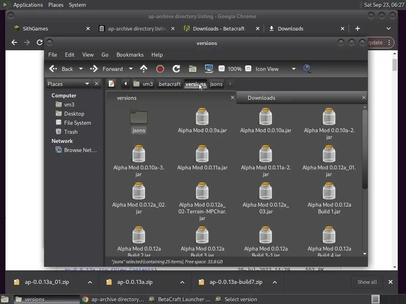Select Alpha Mod 0.0.11a.jar file
This screenshot has height=304, width=406.
pyautogui.click(x=202, y=158)
